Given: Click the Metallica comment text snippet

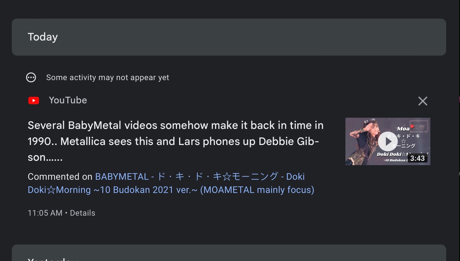Looking at the screenshot, I should tap(176, 141).
